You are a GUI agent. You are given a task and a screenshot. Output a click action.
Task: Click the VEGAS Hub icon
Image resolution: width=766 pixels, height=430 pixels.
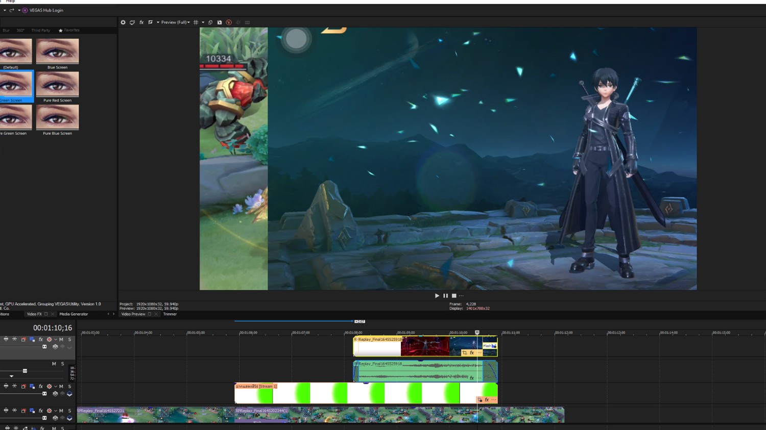[25, 10]
